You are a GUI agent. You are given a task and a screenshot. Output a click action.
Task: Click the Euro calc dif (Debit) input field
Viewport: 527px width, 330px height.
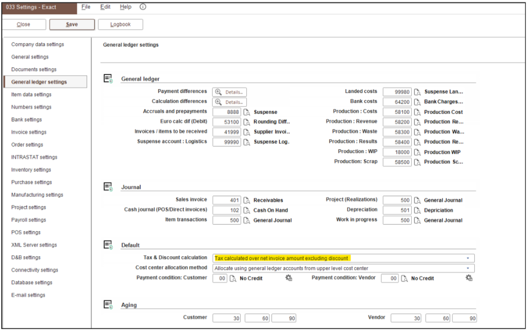click(227, 122)
